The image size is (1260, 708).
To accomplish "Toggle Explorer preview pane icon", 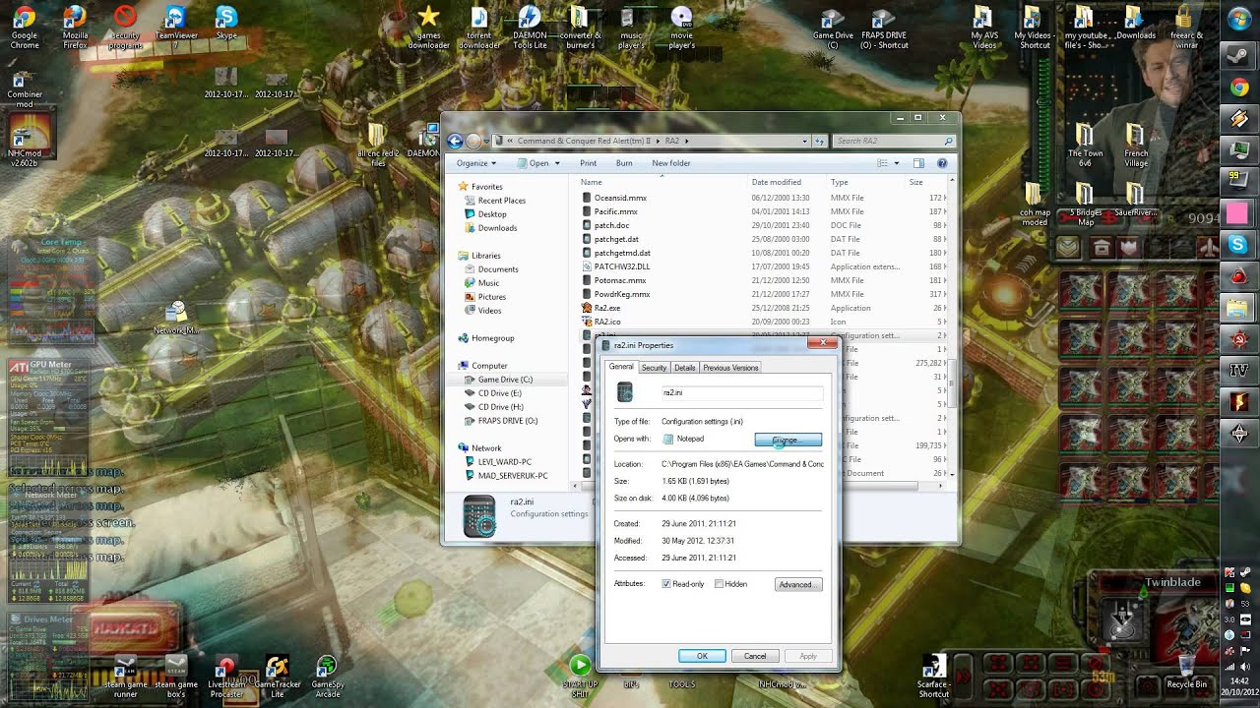I will (918, 163).
